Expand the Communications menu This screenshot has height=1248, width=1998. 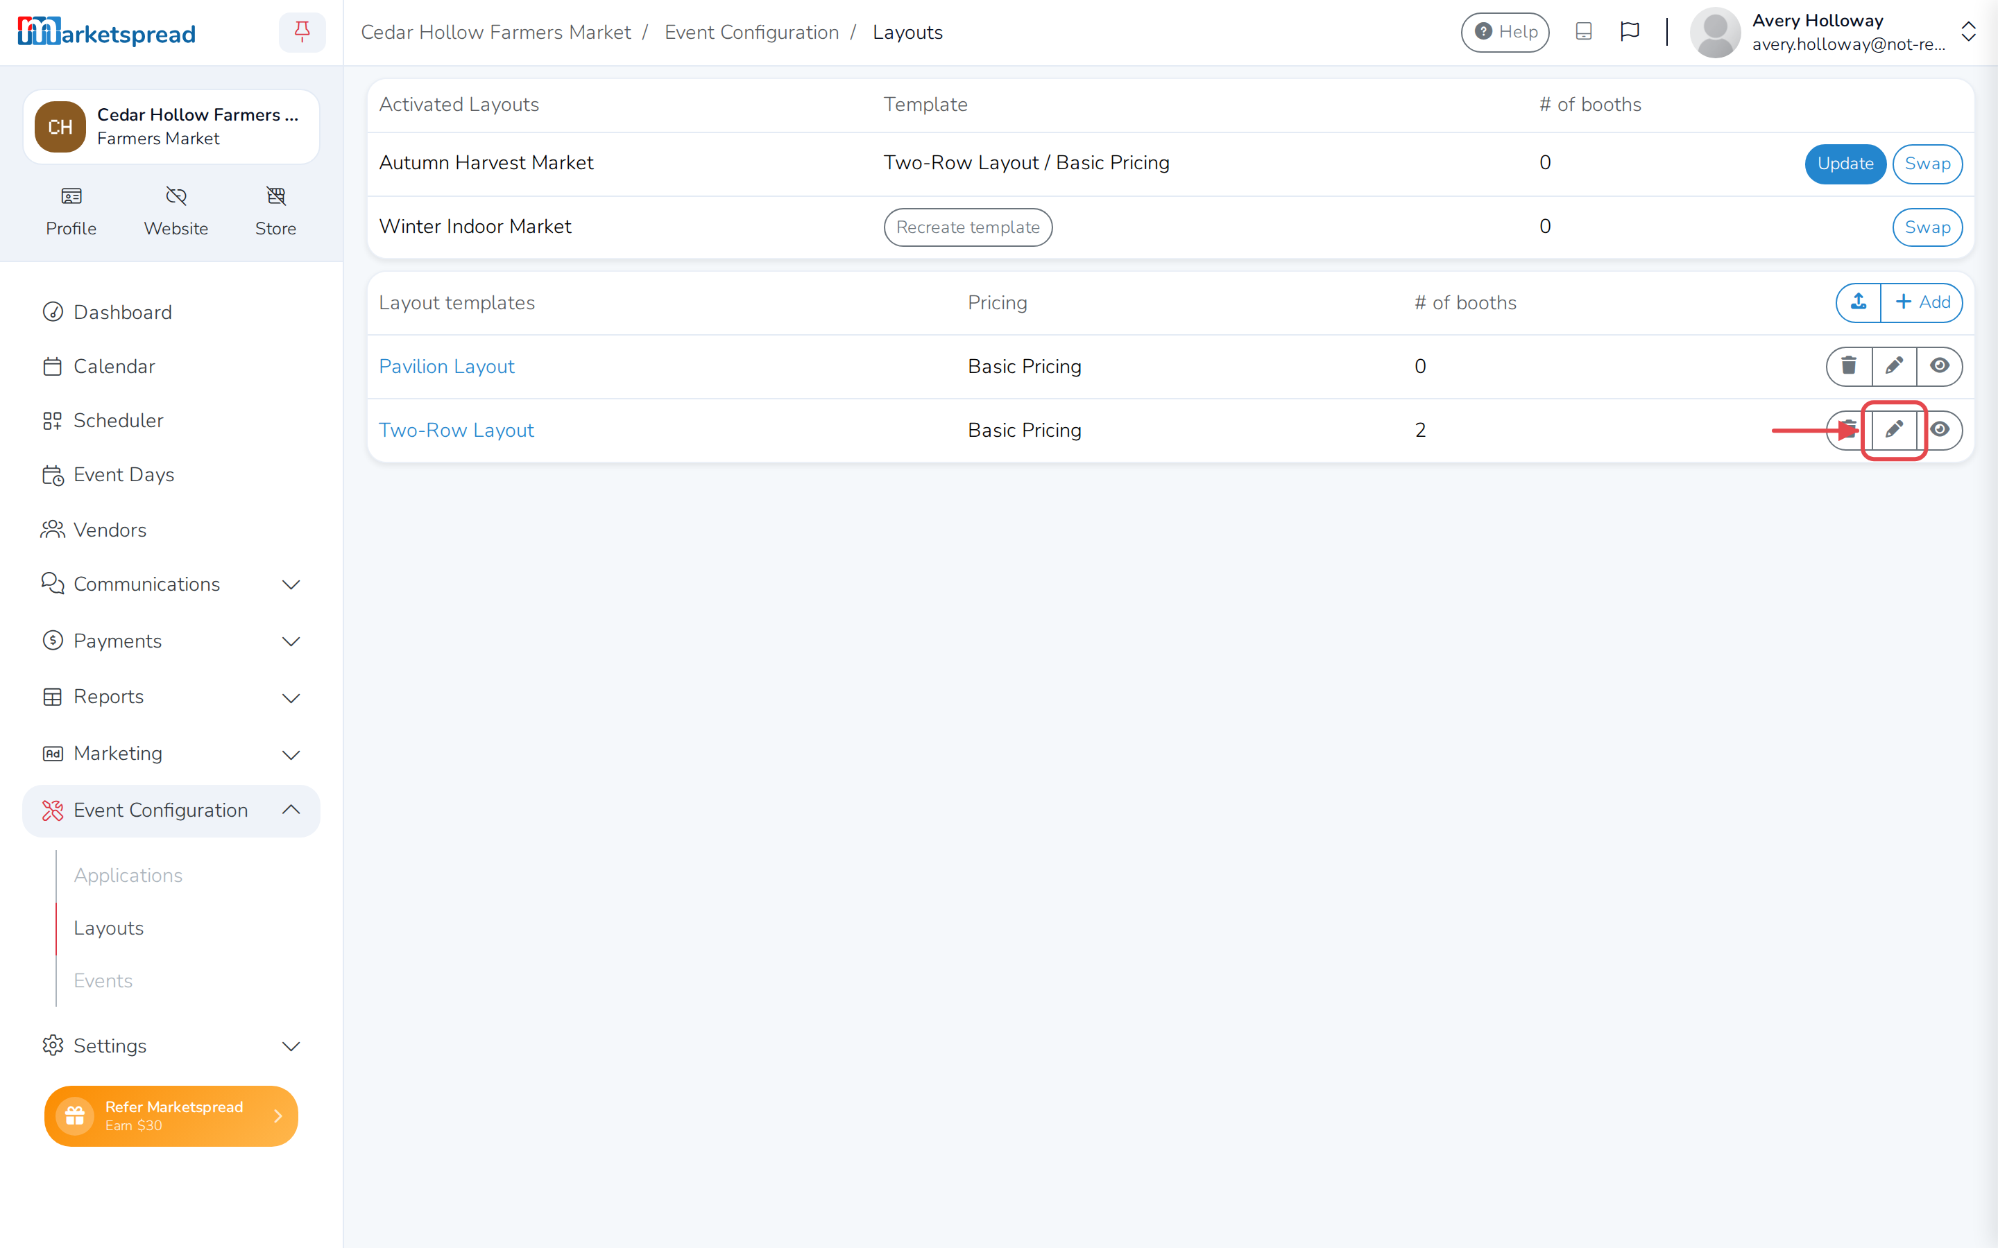point(171,584)
